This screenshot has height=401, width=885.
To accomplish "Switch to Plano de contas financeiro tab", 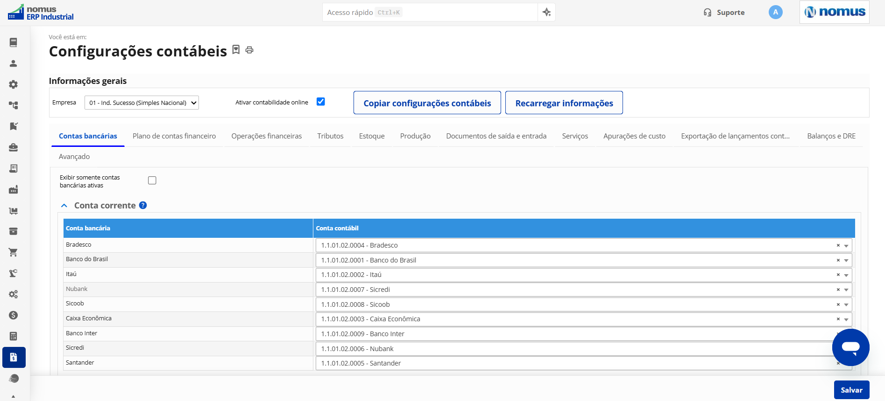I will (174, 136).
